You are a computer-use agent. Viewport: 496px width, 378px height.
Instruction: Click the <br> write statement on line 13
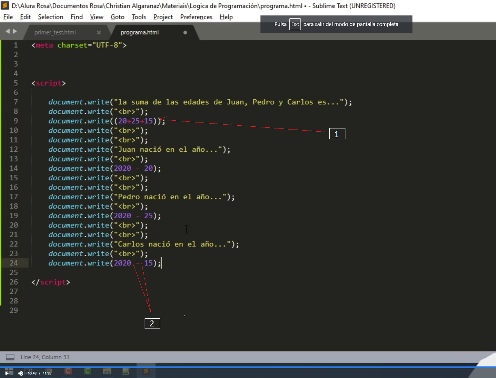98,159
